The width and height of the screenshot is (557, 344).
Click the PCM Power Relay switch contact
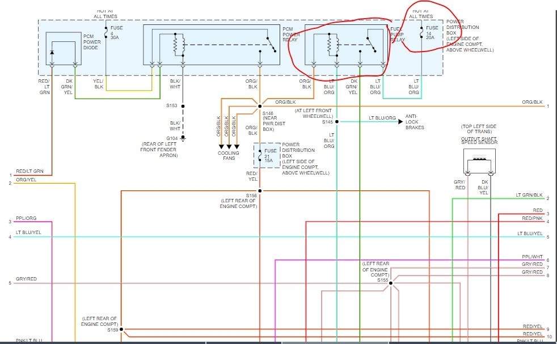[272, 45]
